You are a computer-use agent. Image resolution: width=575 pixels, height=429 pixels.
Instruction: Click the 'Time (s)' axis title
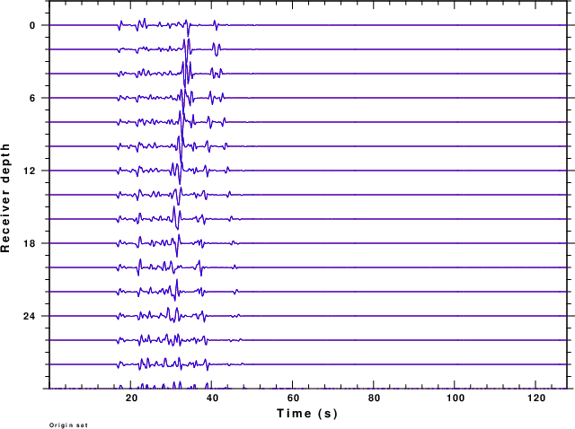[307, 414]
